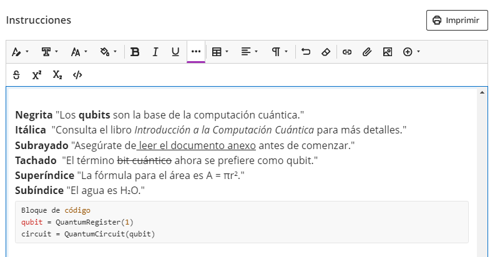
Task: Click the undo icon
Action: click(x=306, y=52)
